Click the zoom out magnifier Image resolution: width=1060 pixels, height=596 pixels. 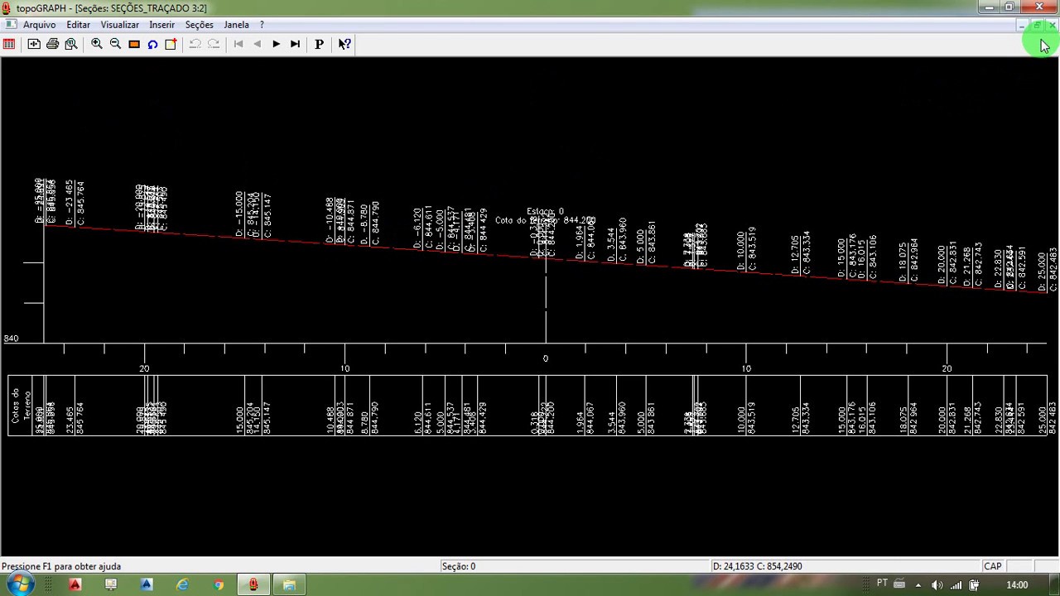click(x=115, y=44)
